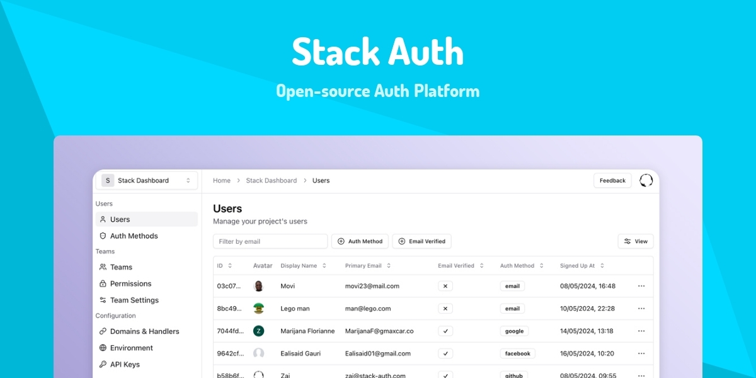Sort by the Display Name column
This screenshot has height=378, width=756.
pos(304,266)
